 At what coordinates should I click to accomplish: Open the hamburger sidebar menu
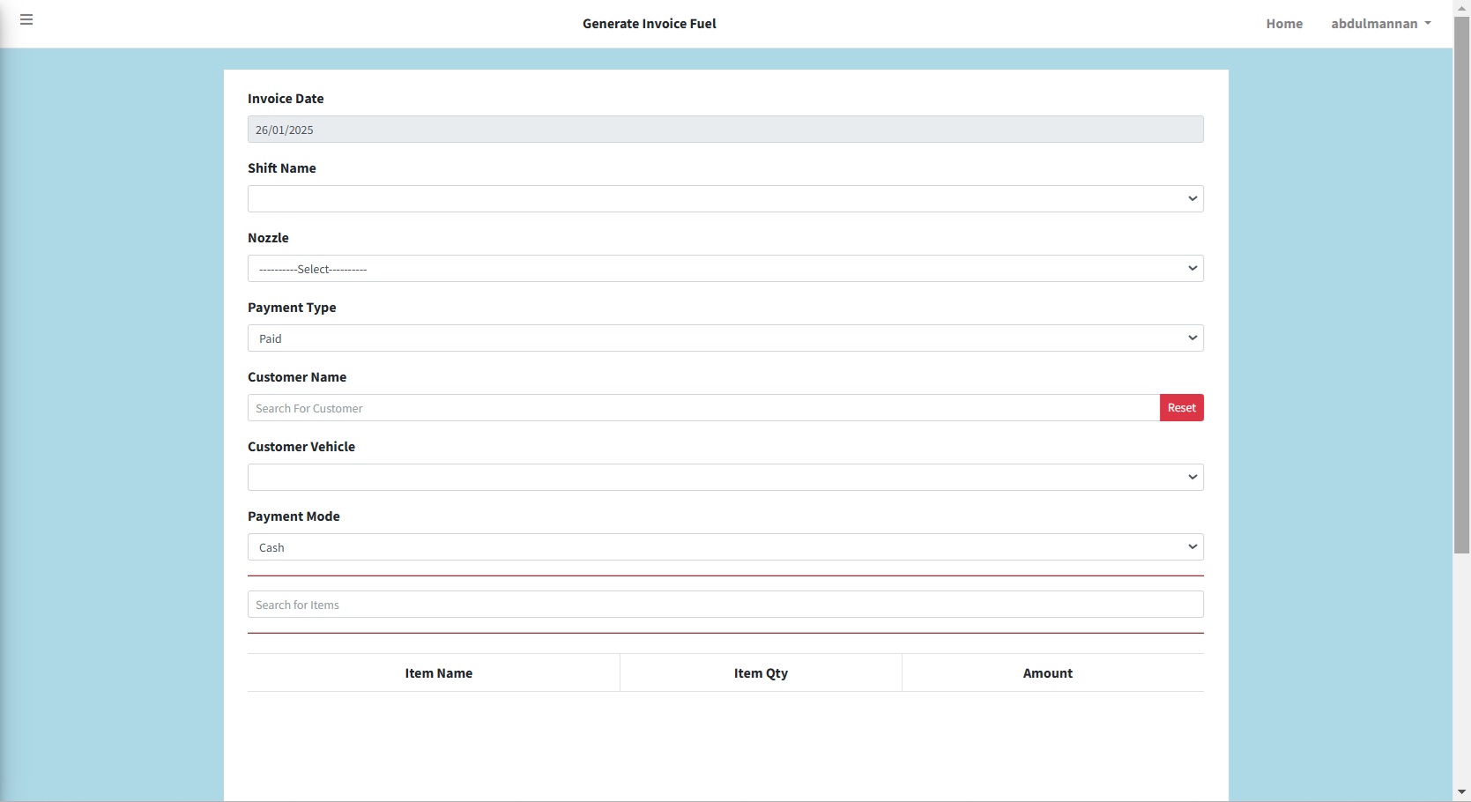(x=26, y=19)
